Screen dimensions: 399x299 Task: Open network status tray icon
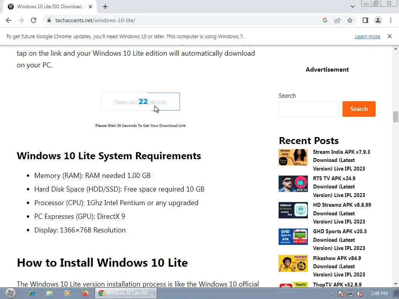pyautogui.click(x=350, y=294)
